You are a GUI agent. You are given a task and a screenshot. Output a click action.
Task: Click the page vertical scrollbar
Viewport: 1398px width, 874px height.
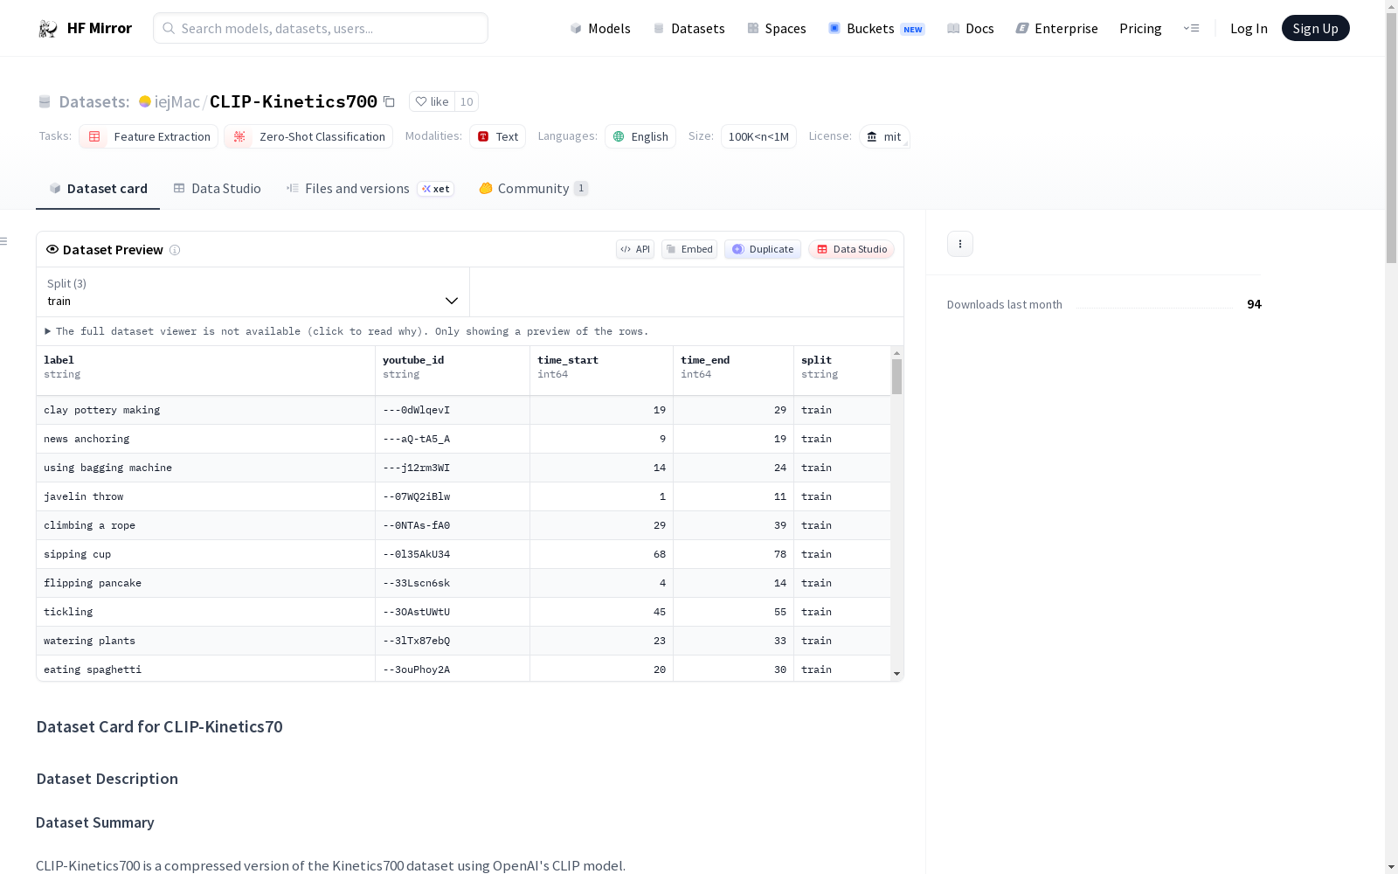(1391, 138)
